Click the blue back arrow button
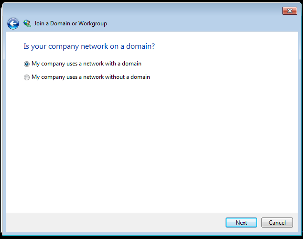Viewport: 303px width, 239px height. point(13,23)
